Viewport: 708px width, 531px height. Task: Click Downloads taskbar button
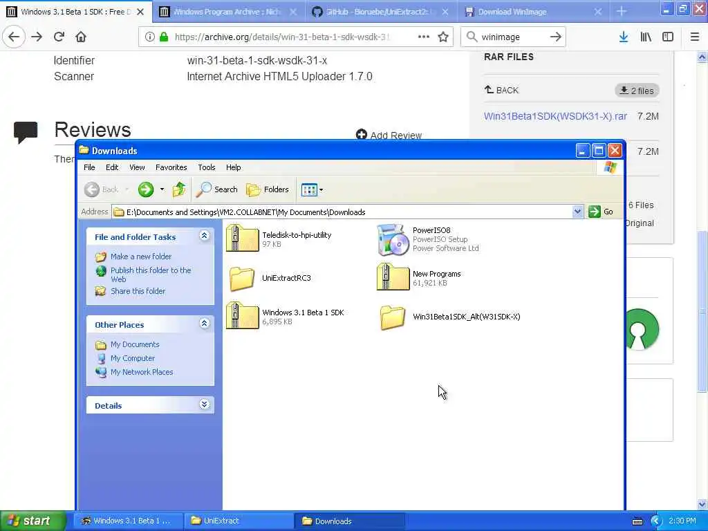pyautogui.click(x=349, y=521)
